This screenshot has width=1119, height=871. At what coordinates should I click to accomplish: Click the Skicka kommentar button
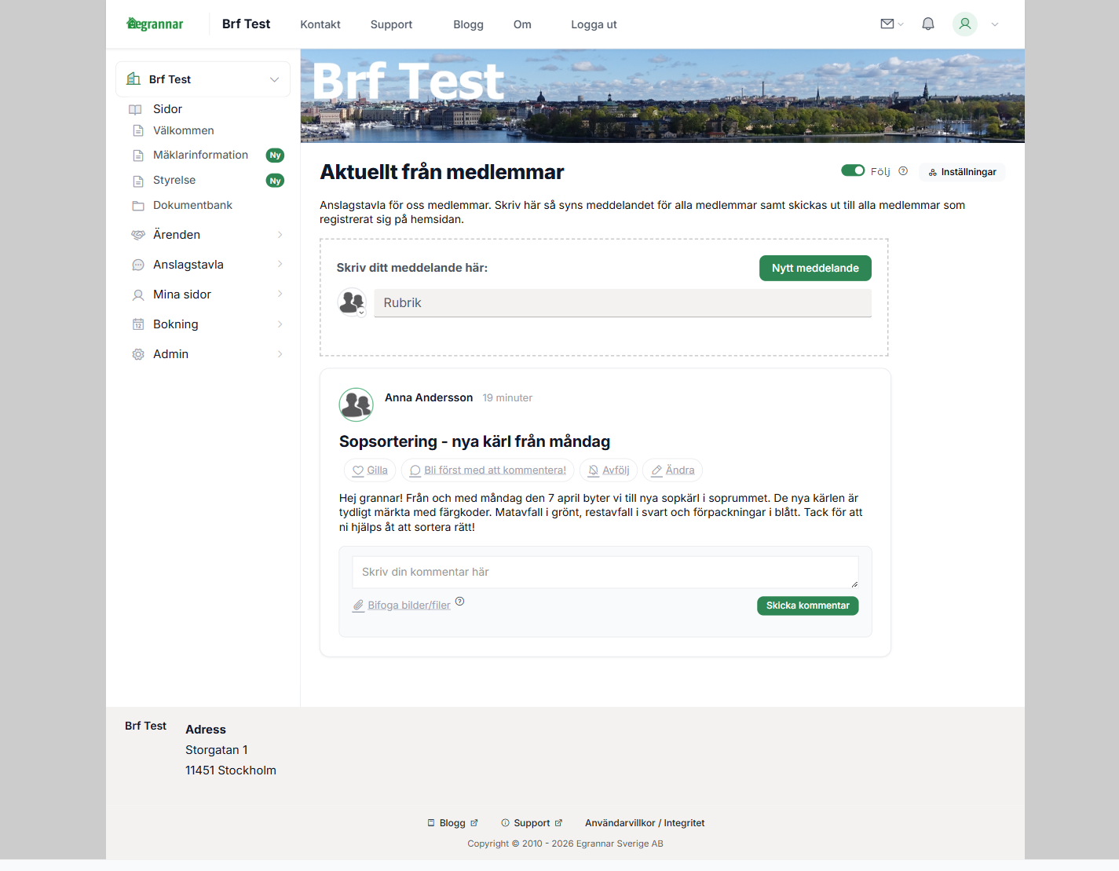pyautogui.click(x=807, y=606)
